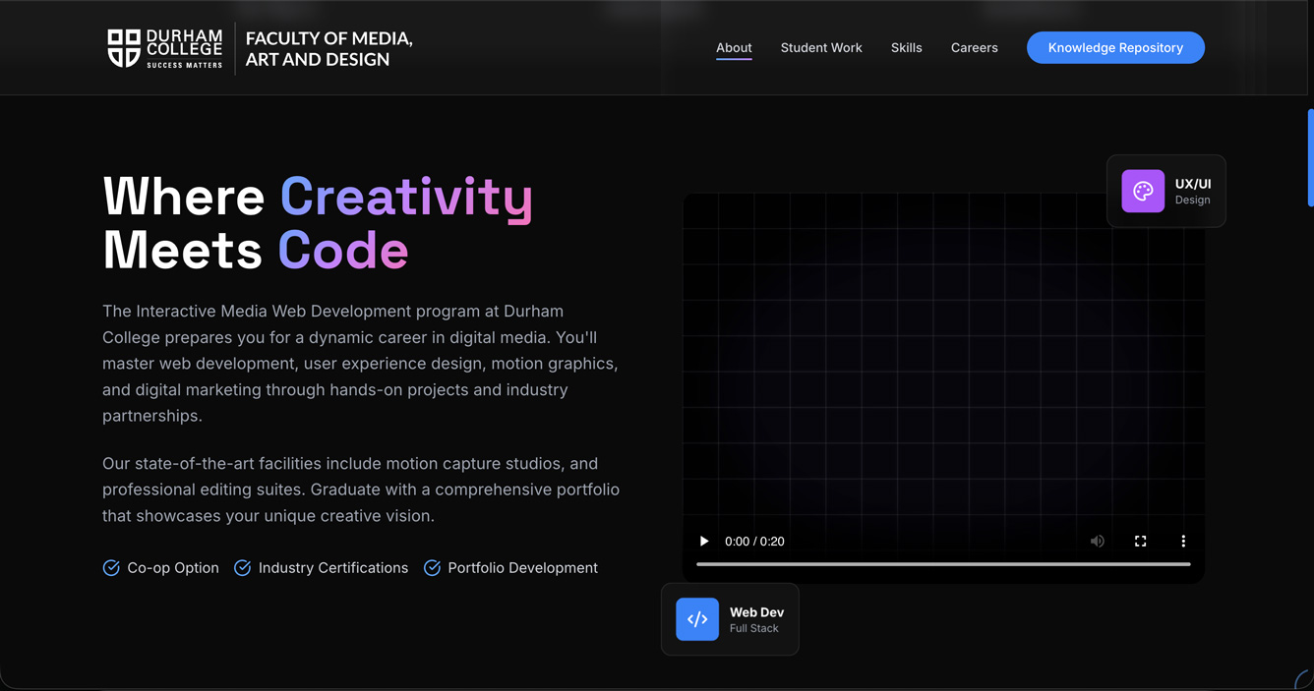Click the 'Success Matters' tagline

coord(185,65)
